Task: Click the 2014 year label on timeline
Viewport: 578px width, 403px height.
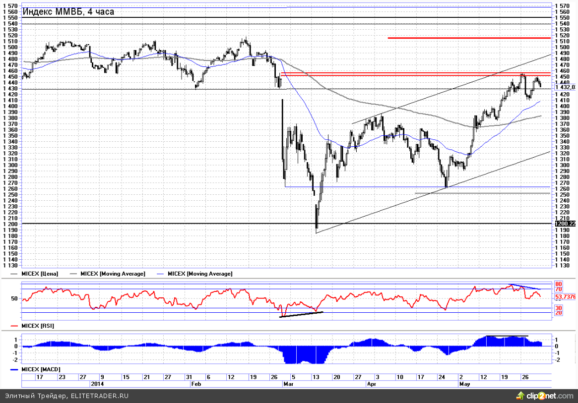Action: click(x=97, y=384)
